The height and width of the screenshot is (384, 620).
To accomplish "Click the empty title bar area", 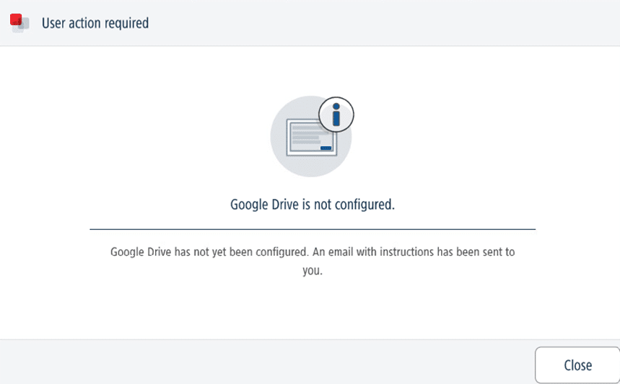I will (x=383, y=23).
